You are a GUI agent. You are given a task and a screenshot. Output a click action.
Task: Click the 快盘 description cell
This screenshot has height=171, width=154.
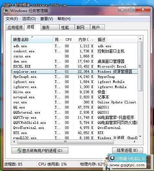click(x=101, y=92)
